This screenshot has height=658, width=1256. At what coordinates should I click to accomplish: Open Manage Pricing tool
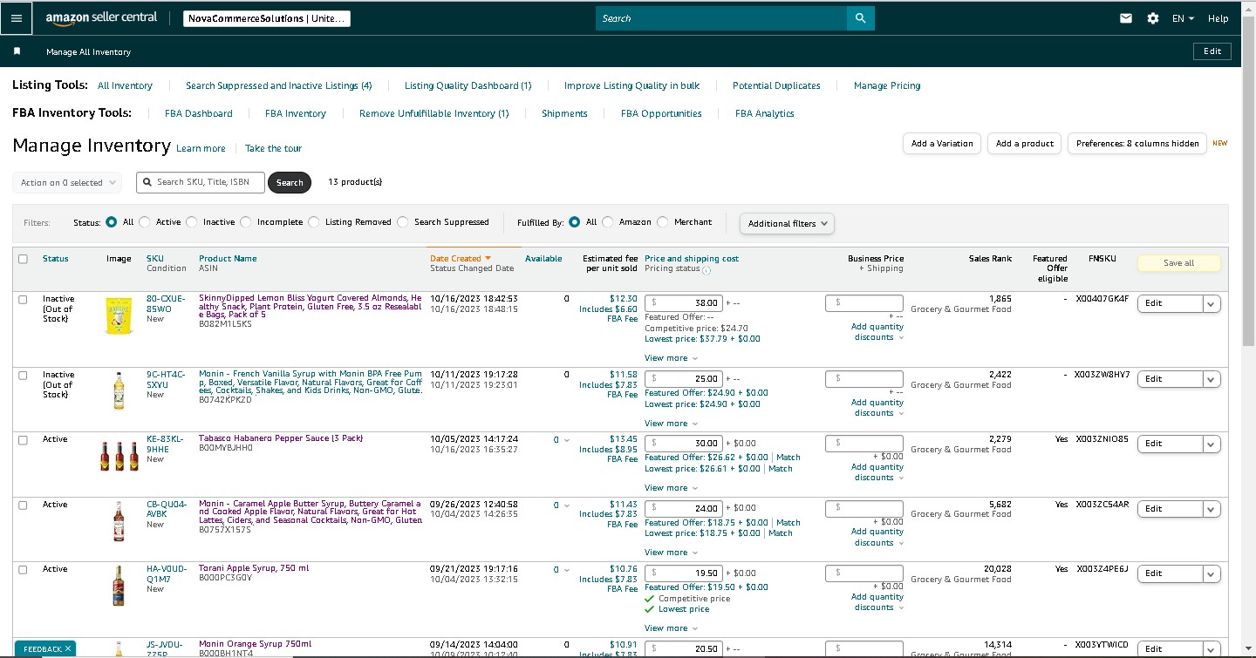[887, 85]
